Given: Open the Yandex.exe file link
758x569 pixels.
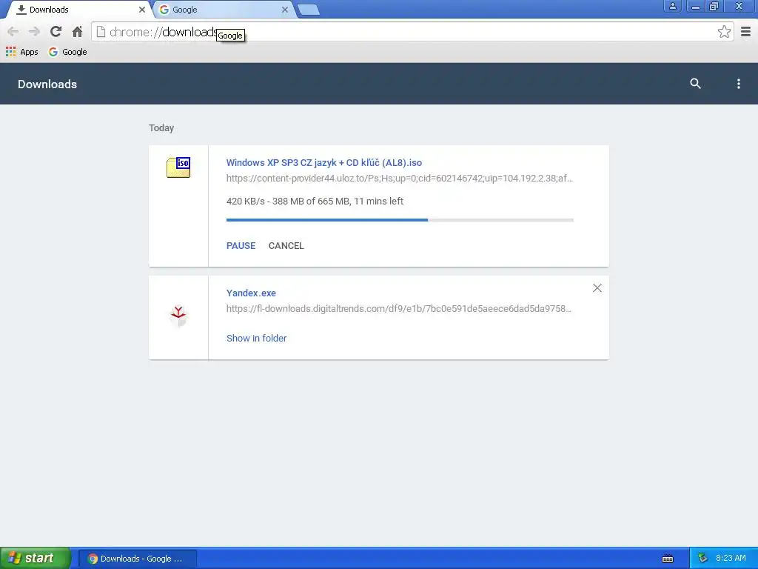Looking at the screenshot, I should click(251, 293).
